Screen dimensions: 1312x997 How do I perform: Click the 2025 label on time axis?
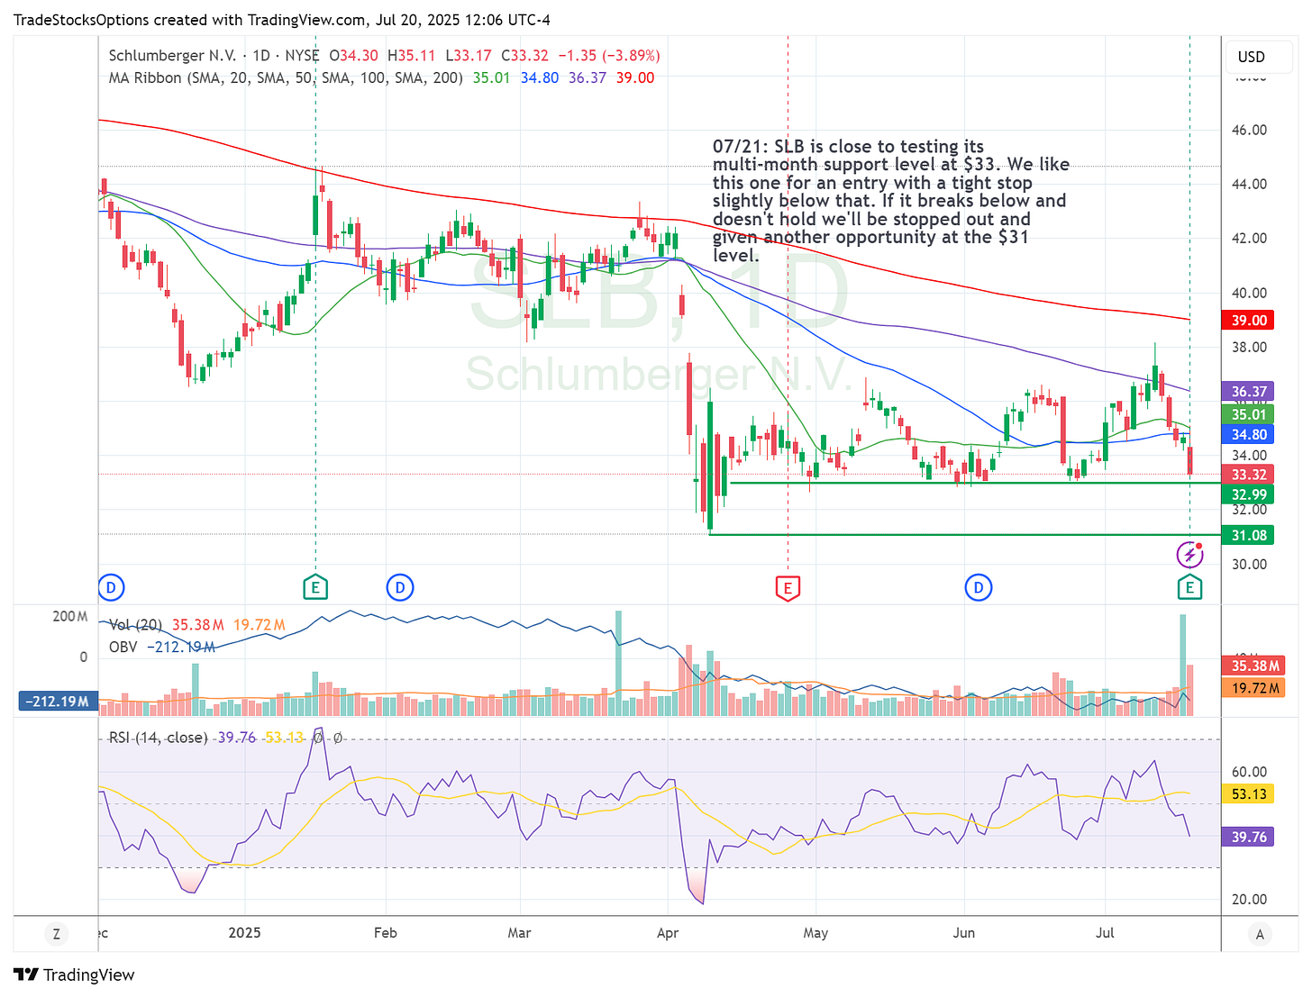pos(244,933)
